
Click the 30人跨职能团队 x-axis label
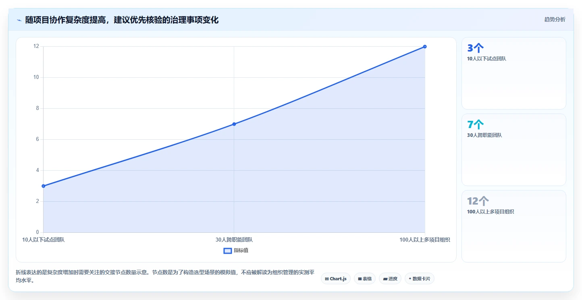234,240
